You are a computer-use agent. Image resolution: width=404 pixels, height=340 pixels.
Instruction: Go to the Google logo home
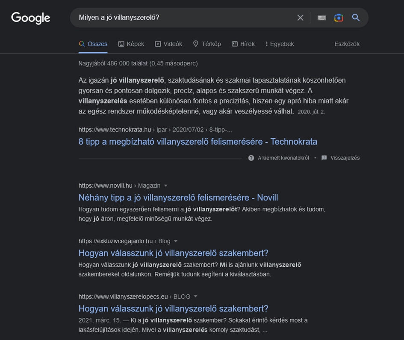31,18
